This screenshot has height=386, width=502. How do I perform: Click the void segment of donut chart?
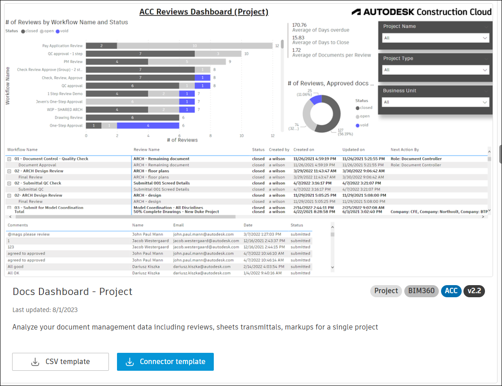click(316, 100)
